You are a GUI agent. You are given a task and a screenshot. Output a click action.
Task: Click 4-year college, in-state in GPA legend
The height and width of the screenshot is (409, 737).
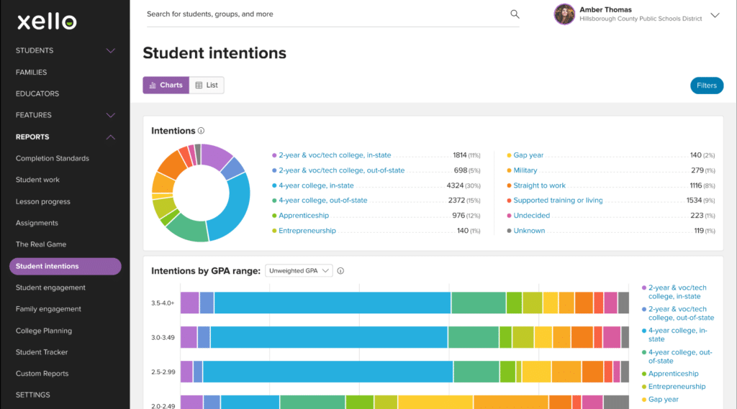[x=677, y=335]
